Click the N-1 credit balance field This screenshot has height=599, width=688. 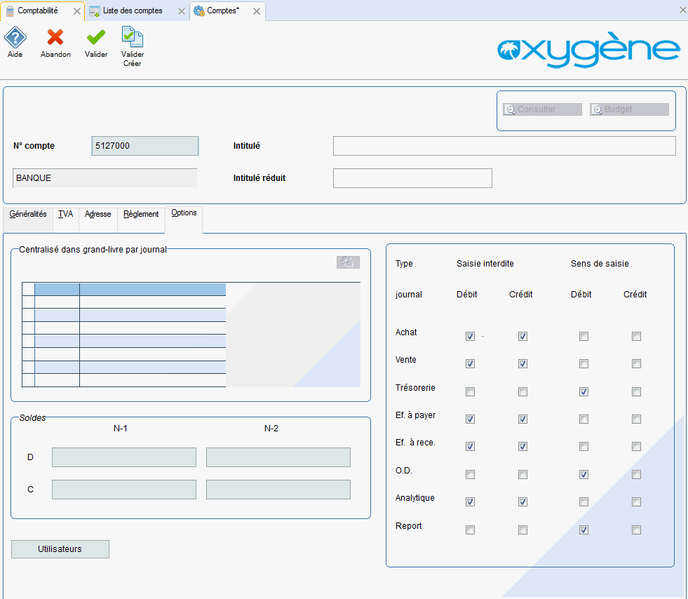coord(124,490)
